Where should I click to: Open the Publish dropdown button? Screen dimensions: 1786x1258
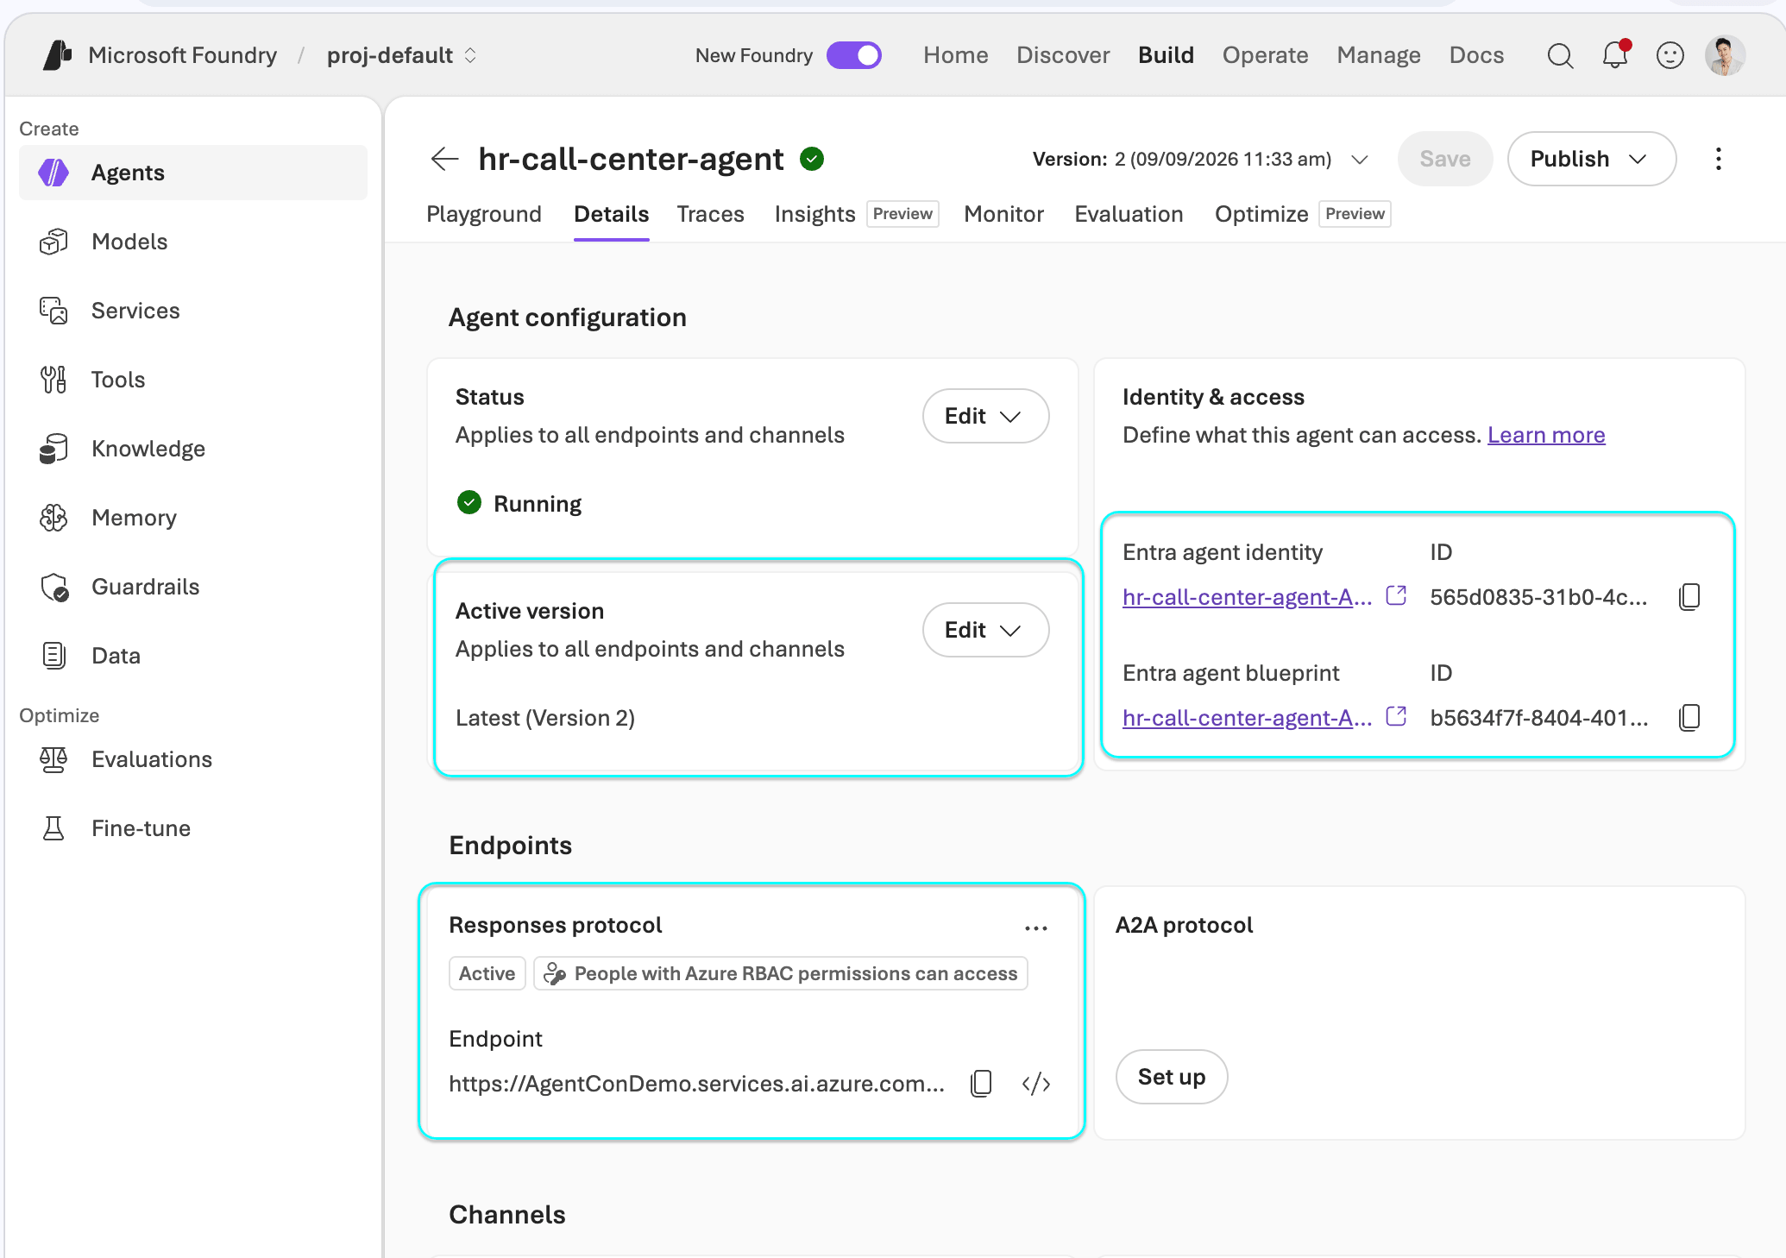(1591, 159)
